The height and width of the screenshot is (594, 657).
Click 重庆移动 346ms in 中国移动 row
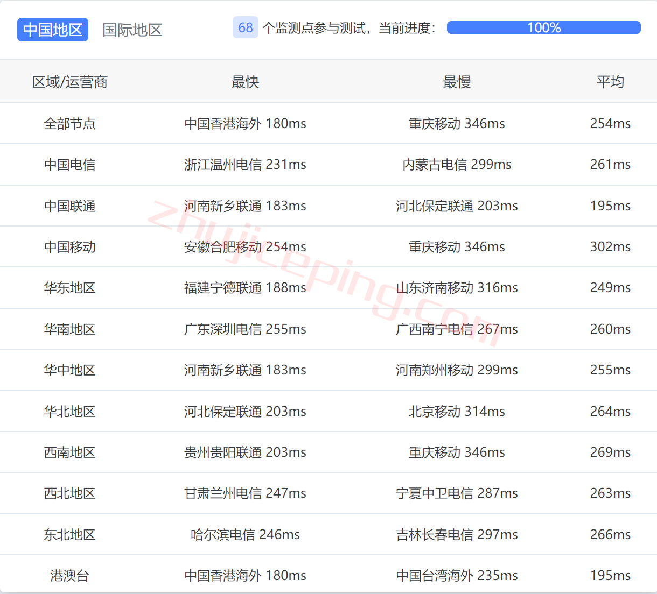pyautogui.click(x=457, y=247)
